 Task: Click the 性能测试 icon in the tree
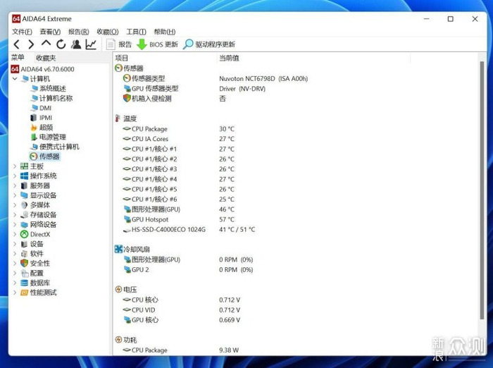(x=24, y=293)
